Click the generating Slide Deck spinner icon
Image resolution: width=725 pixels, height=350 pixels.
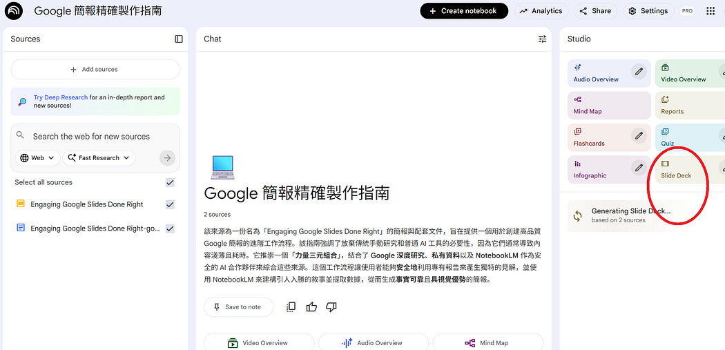tap(578, 215)
